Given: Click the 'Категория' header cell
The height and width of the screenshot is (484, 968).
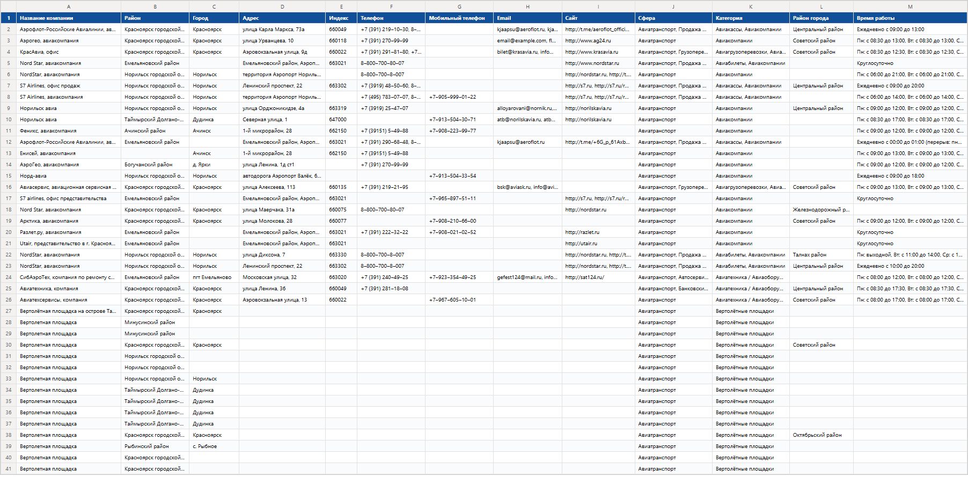Looking at the screenshot, I should pyautogui.click(x=751, y=18).
